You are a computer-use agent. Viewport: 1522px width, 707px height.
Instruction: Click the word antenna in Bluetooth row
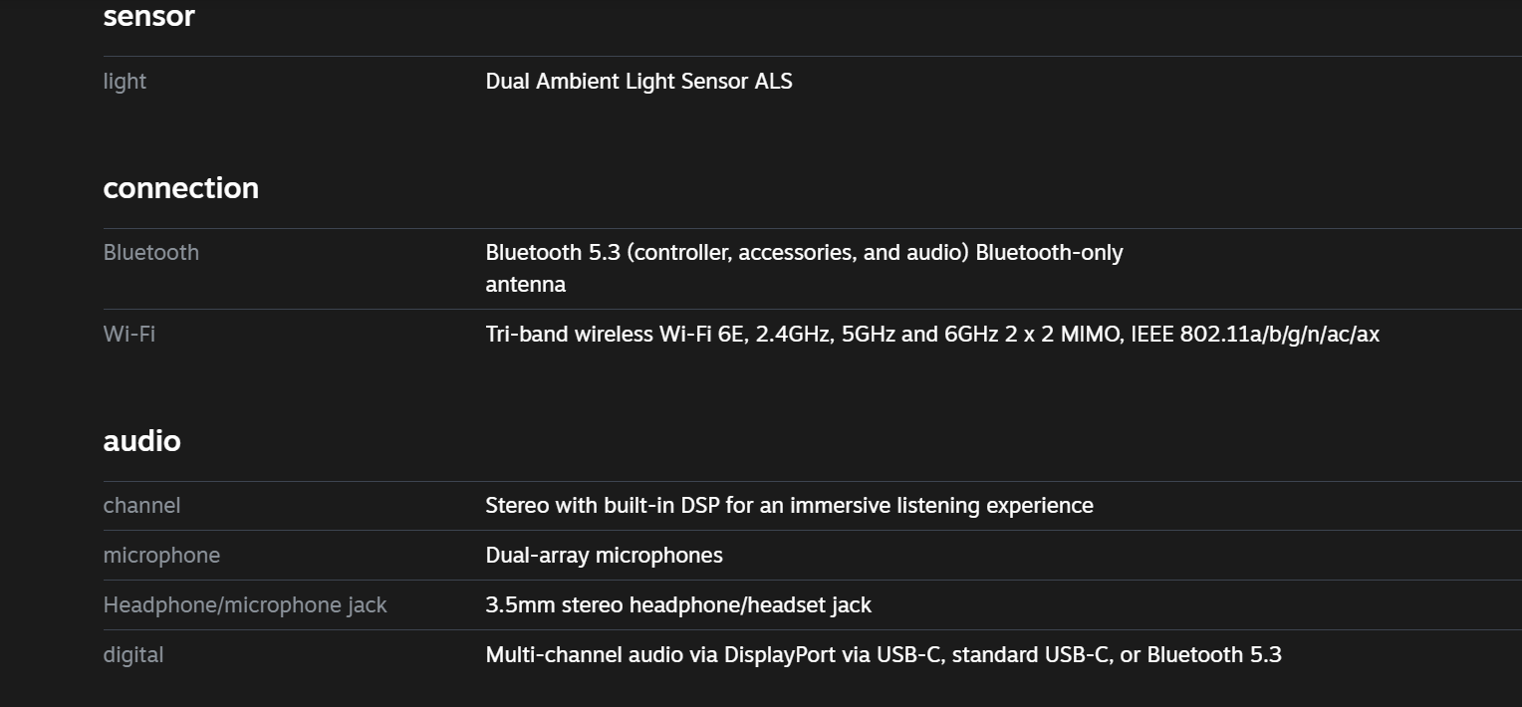(525, 285)
